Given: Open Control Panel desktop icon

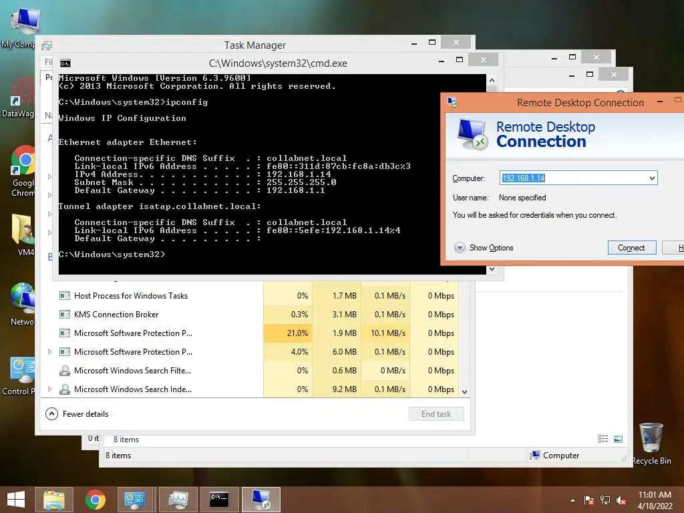Looking at the screenshot, I should [19, 375].
